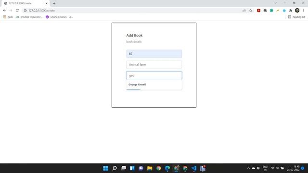Open Task View on taskbar
308x173 pixels.
point(123,168)
